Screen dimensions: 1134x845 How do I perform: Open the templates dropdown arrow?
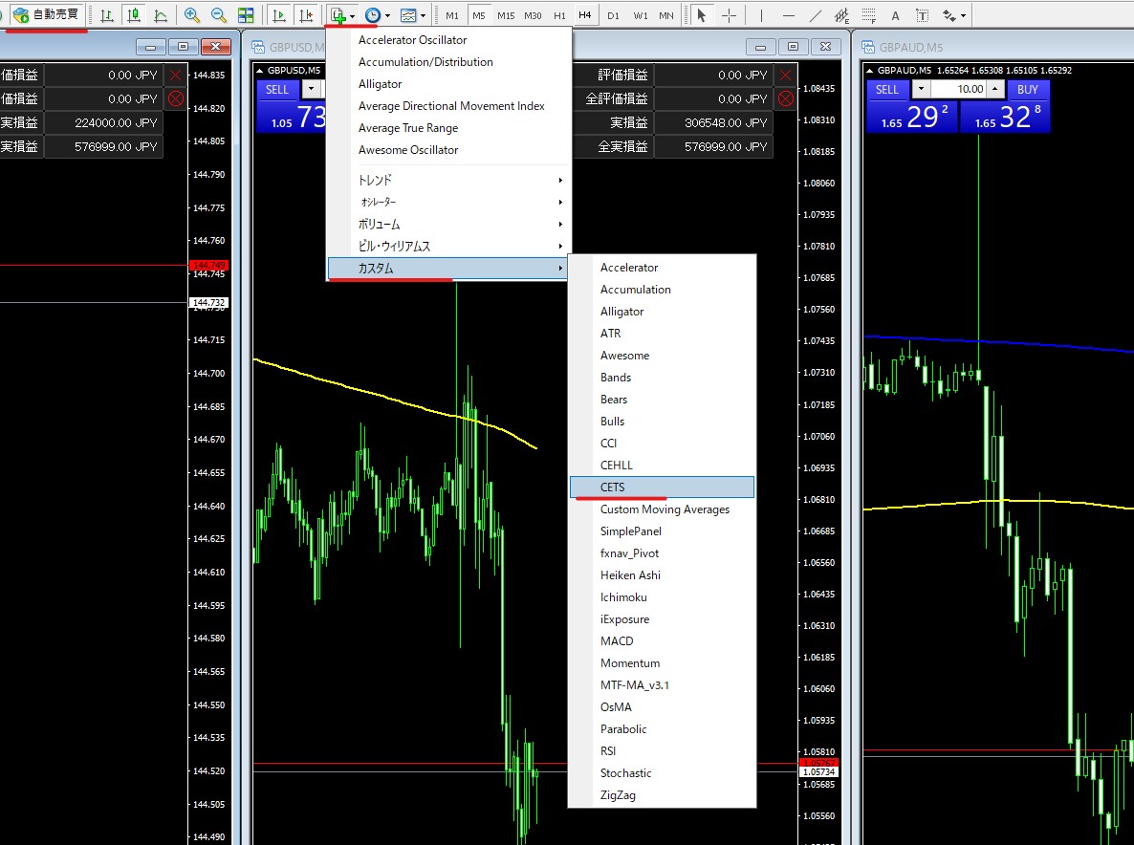coord(423,16)
